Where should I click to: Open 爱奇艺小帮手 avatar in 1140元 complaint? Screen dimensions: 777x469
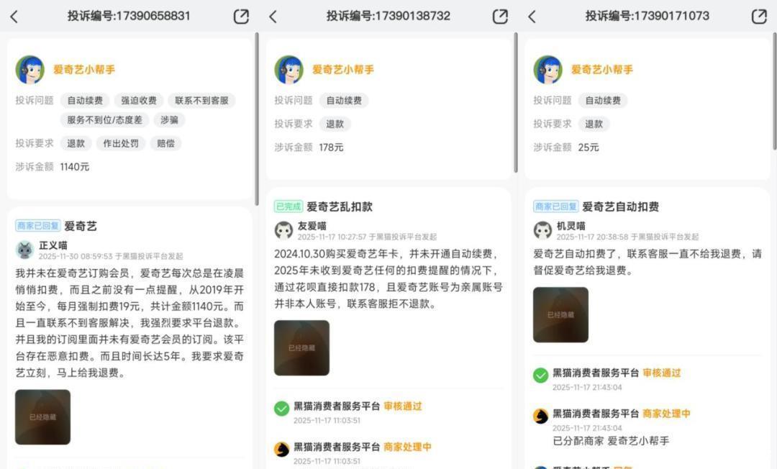point(29,70)
